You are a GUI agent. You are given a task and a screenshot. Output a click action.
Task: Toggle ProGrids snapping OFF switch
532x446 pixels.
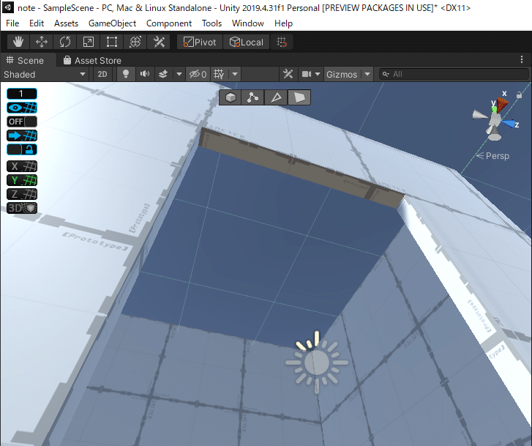tap(22, 122)
